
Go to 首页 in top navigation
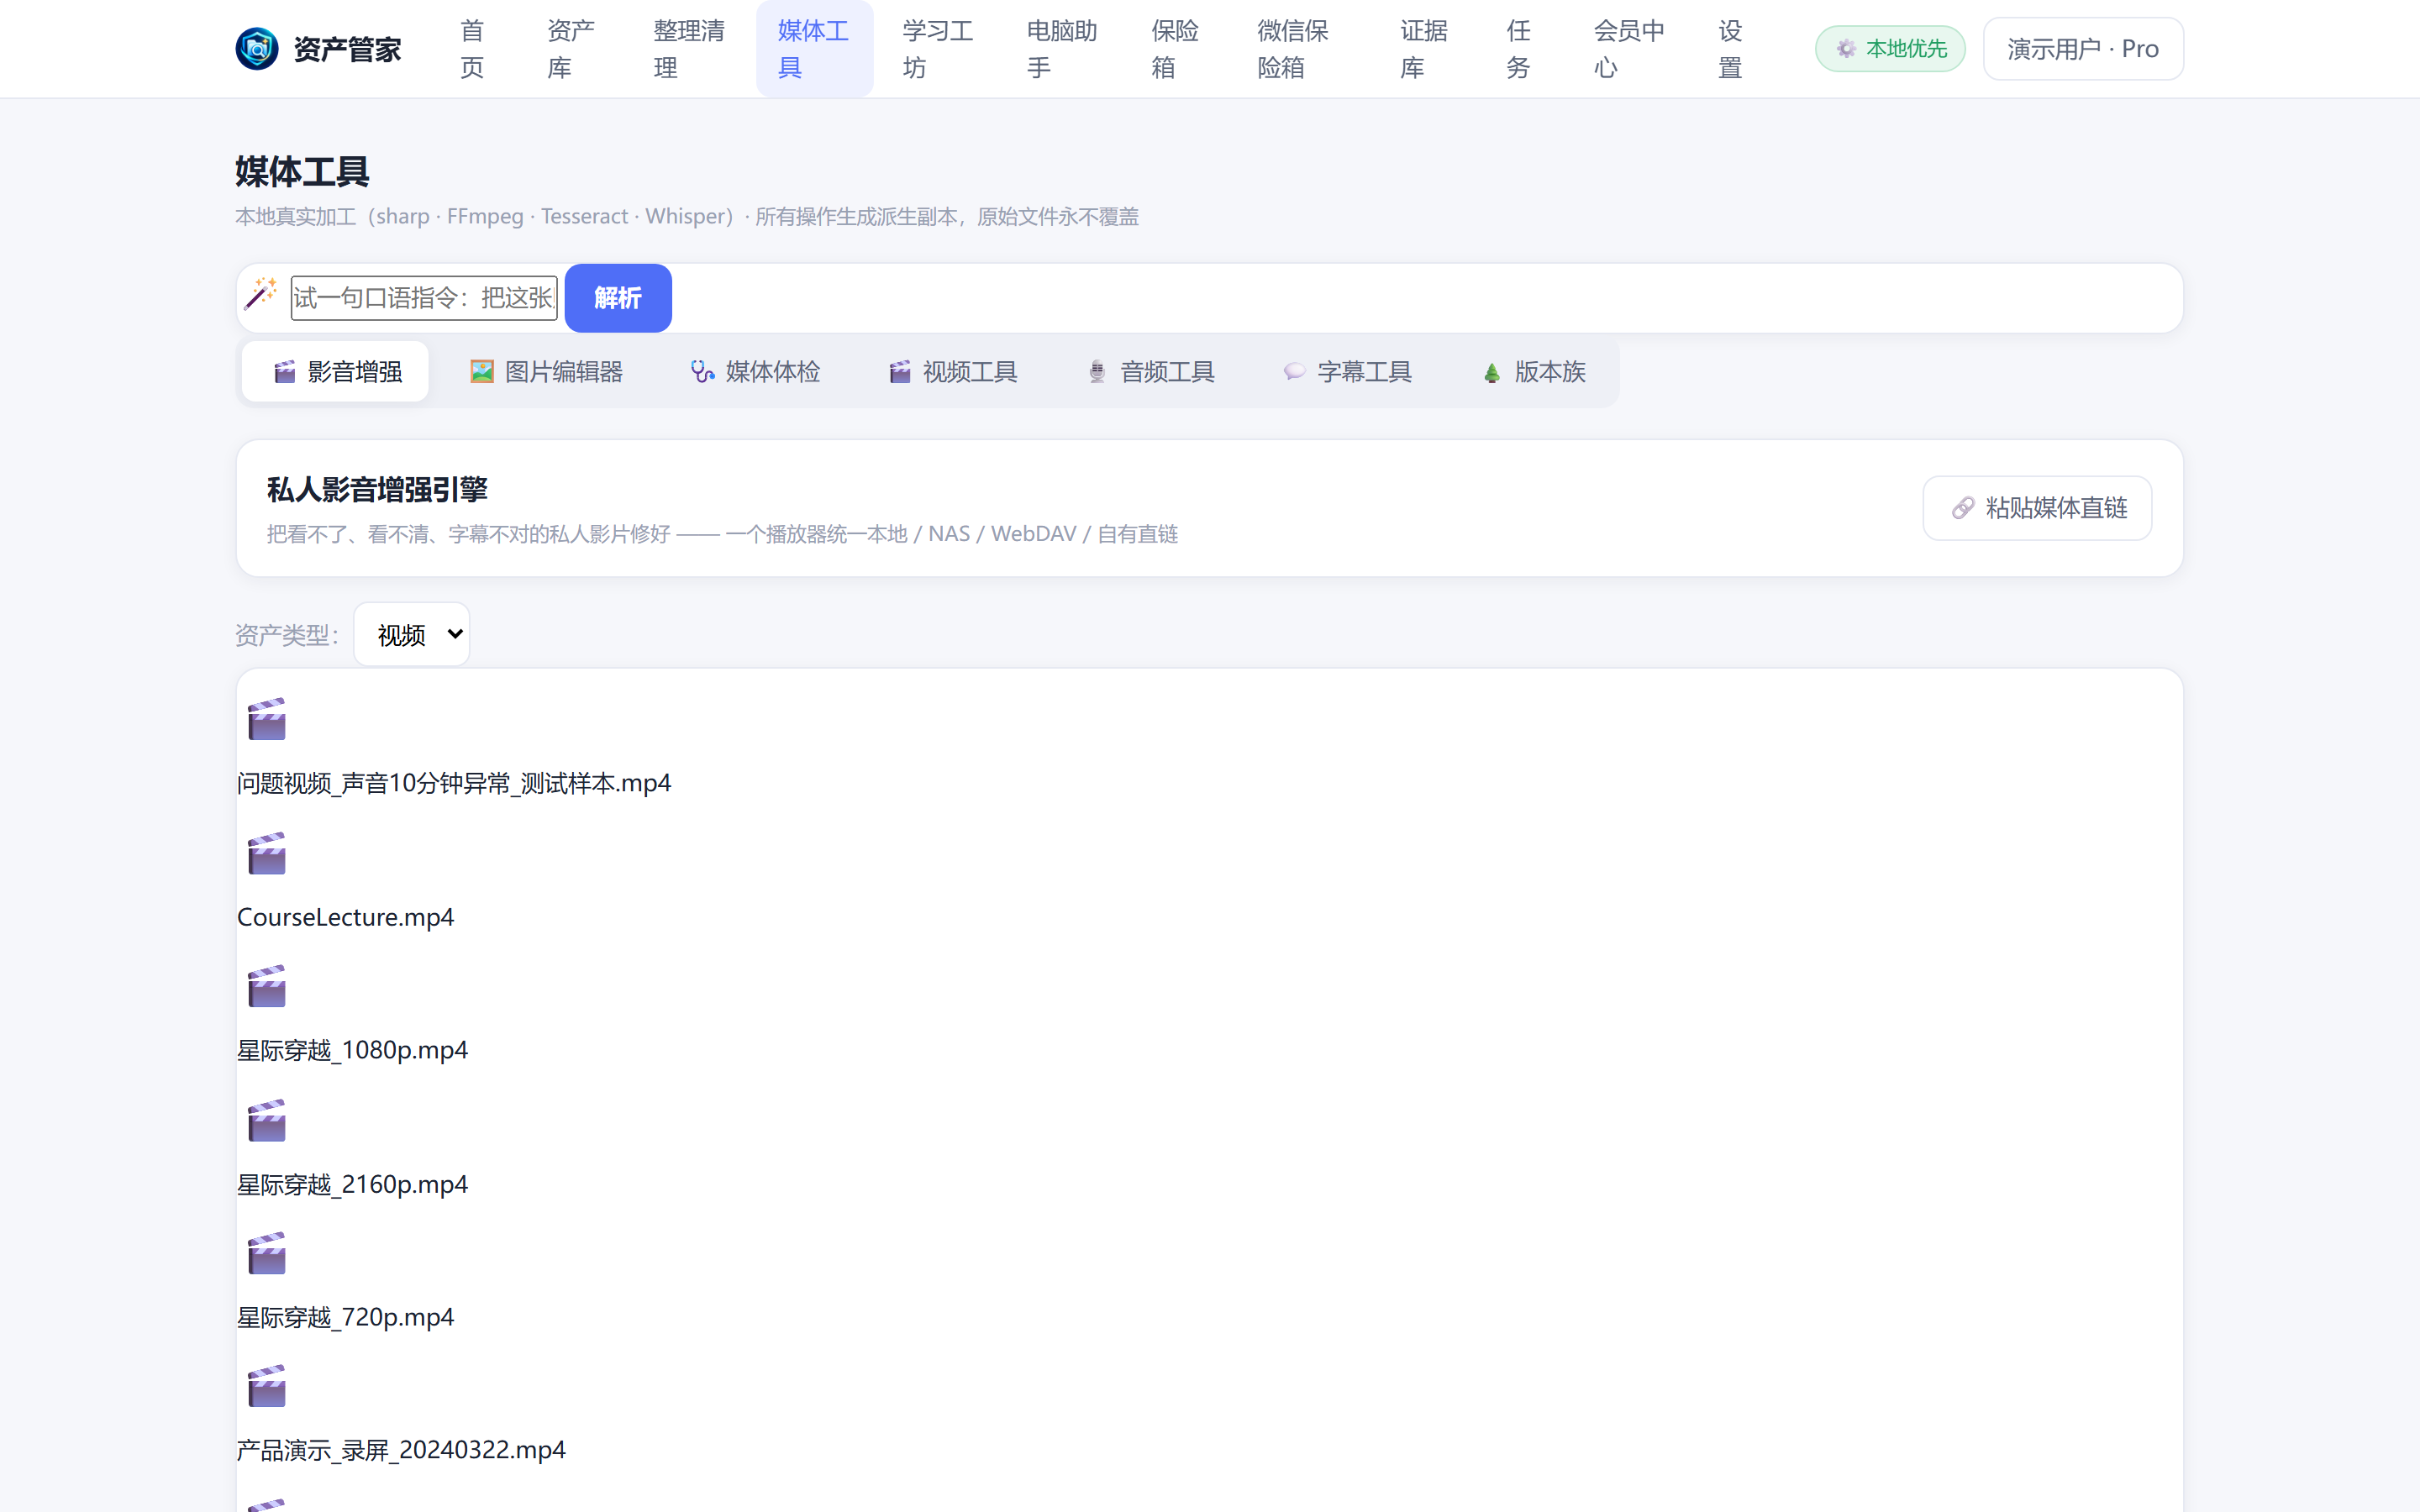[x=473, y=49]
